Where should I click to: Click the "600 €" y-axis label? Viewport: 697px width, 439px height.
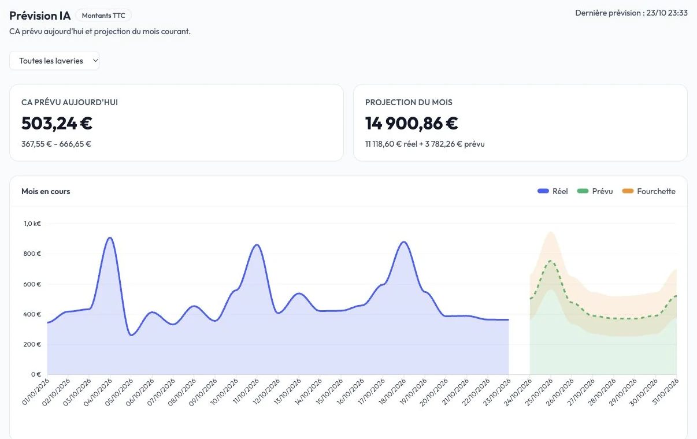[x=32, y=284]
